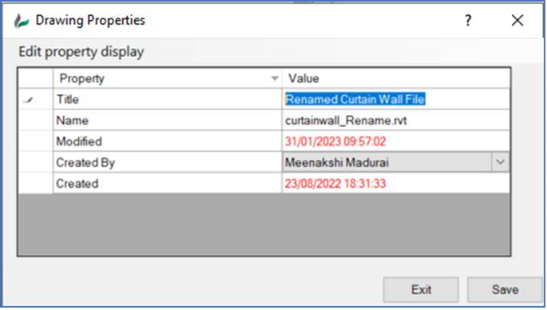
Task: Edit the Renamed Curtain Wall File value
Action: [x=396, y=99]
